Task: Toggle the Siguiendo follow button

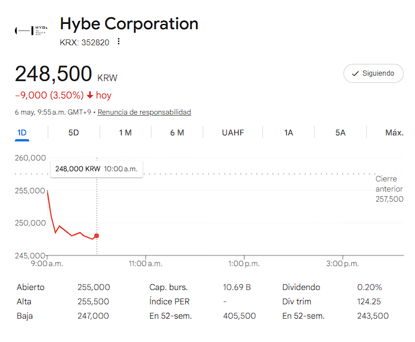Action: pos(373,73)
